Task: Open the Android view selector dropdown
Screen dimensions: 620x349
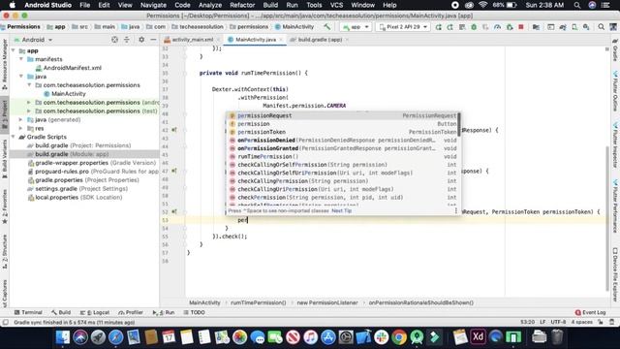Action: tap(33, 40)
